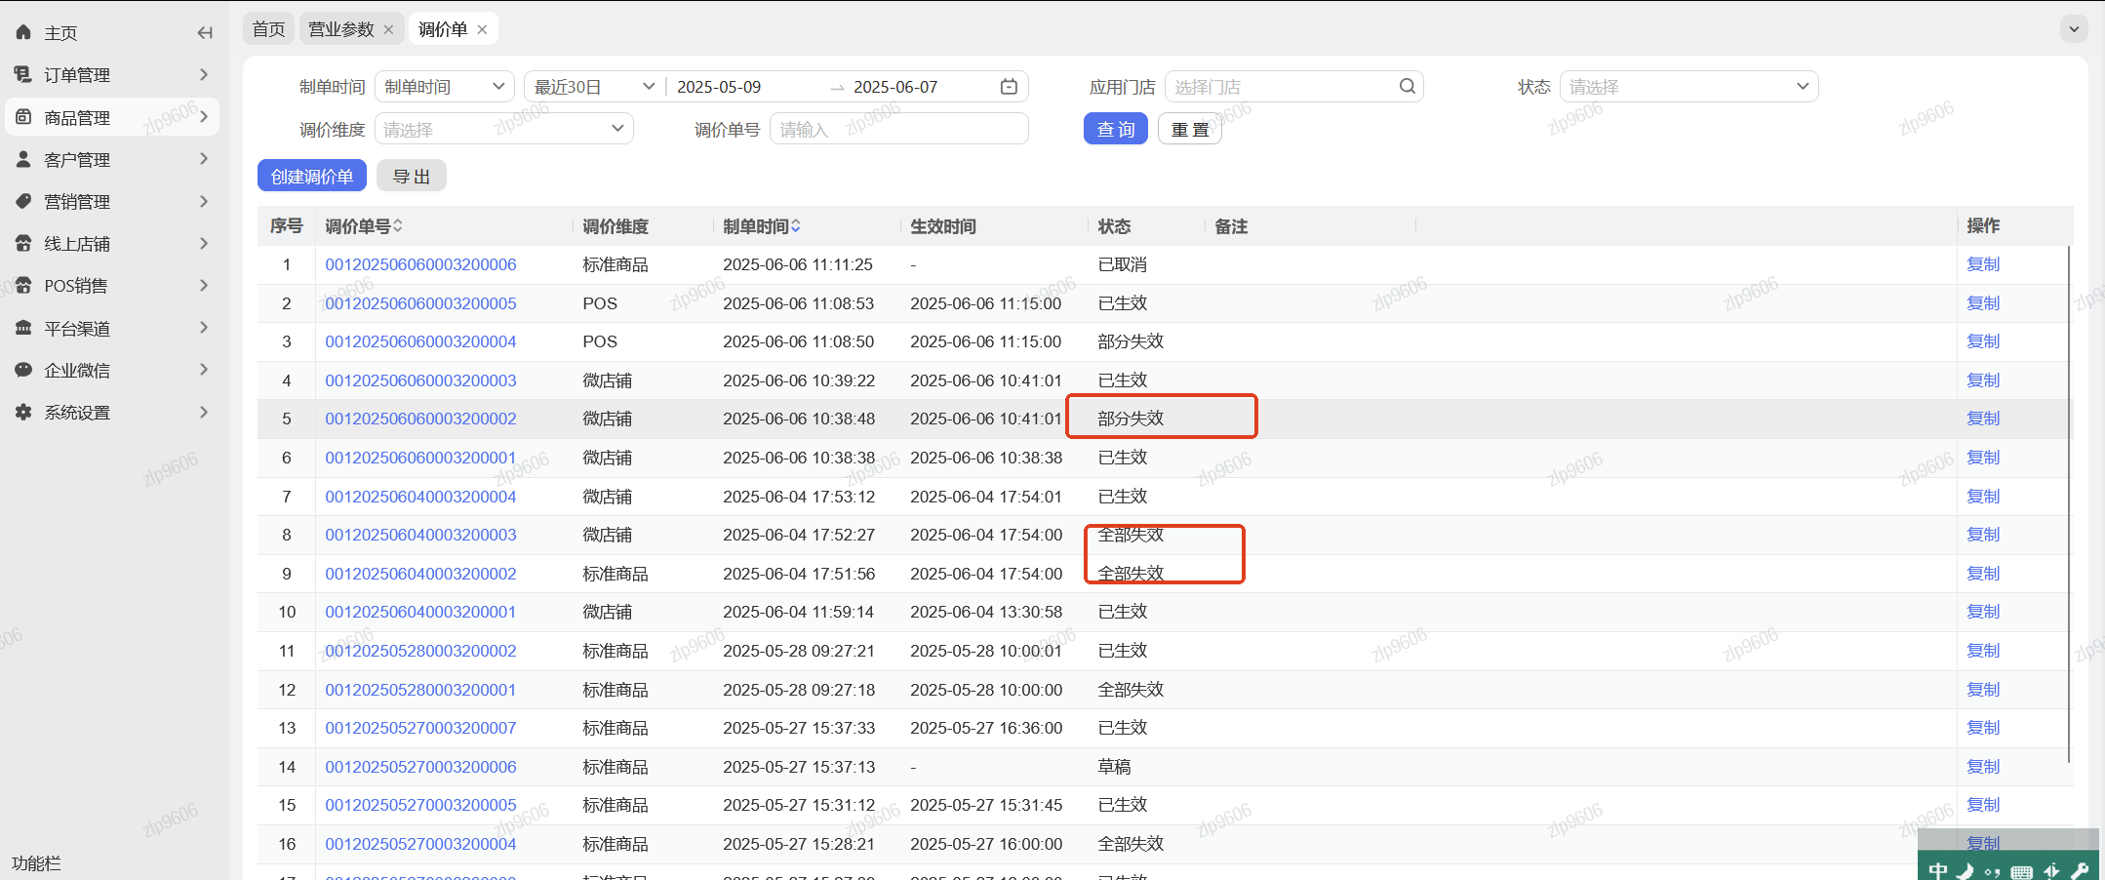Click 功能栏 label at sidebar bottom
Viewport: 2105px width, 880px height.
36,862
